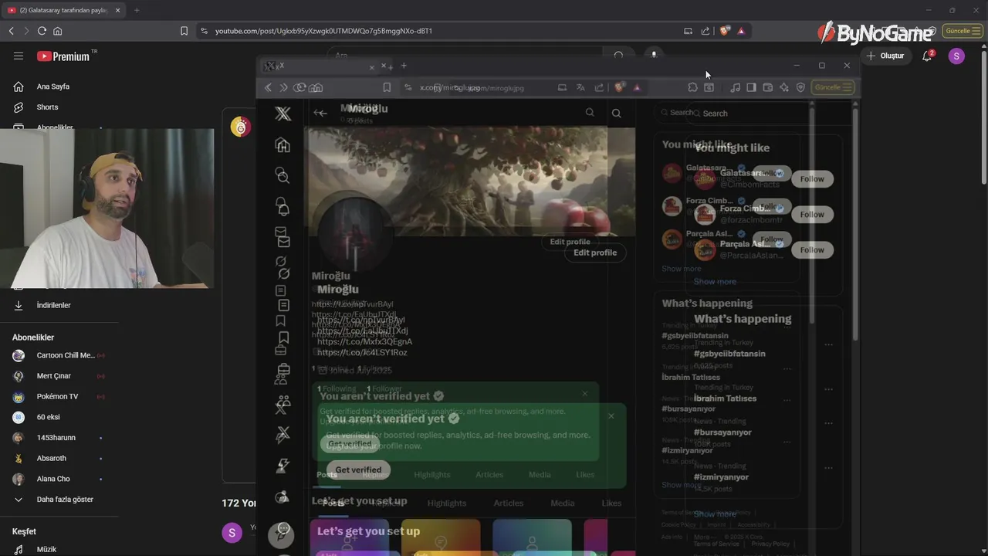988x556 pixels.
Task: Open Shorts in YouTube sidebar
Action: click(47, 107)
